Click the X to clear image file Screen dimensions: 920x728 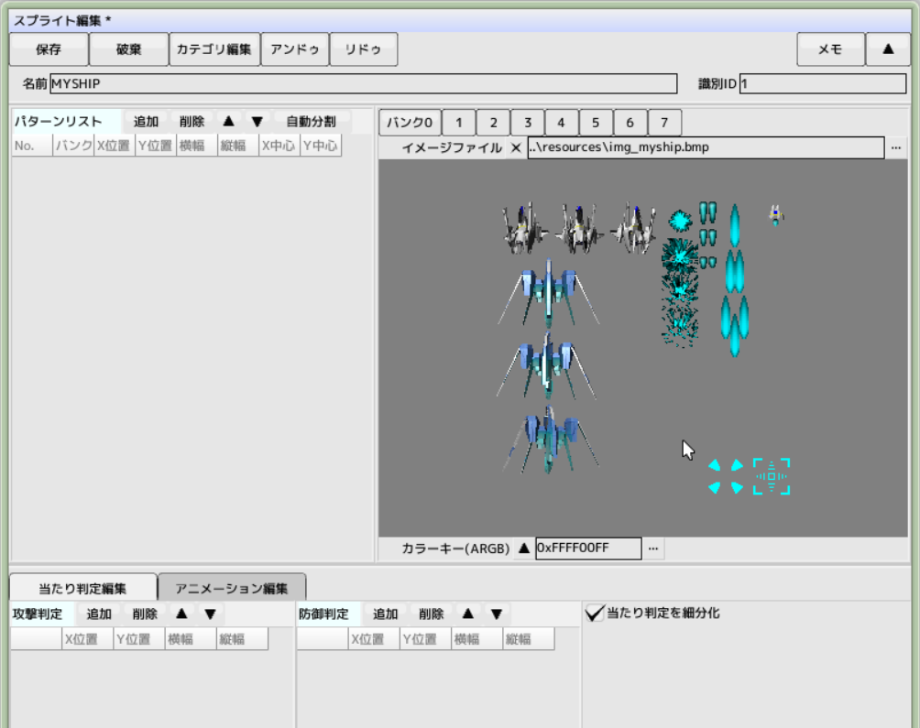516,147
